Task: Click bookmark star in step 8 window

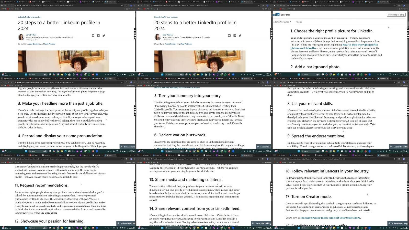Action: [395, 82]
